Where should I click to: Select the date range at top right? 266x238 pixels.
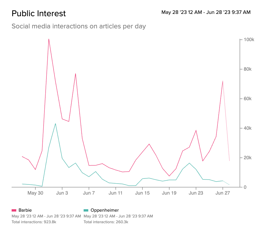(206, 12)
